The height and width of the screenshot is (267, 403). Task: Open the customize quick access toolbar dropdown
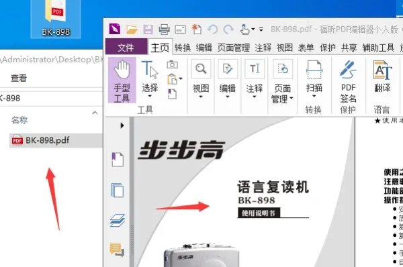click(x=261, y=30)
